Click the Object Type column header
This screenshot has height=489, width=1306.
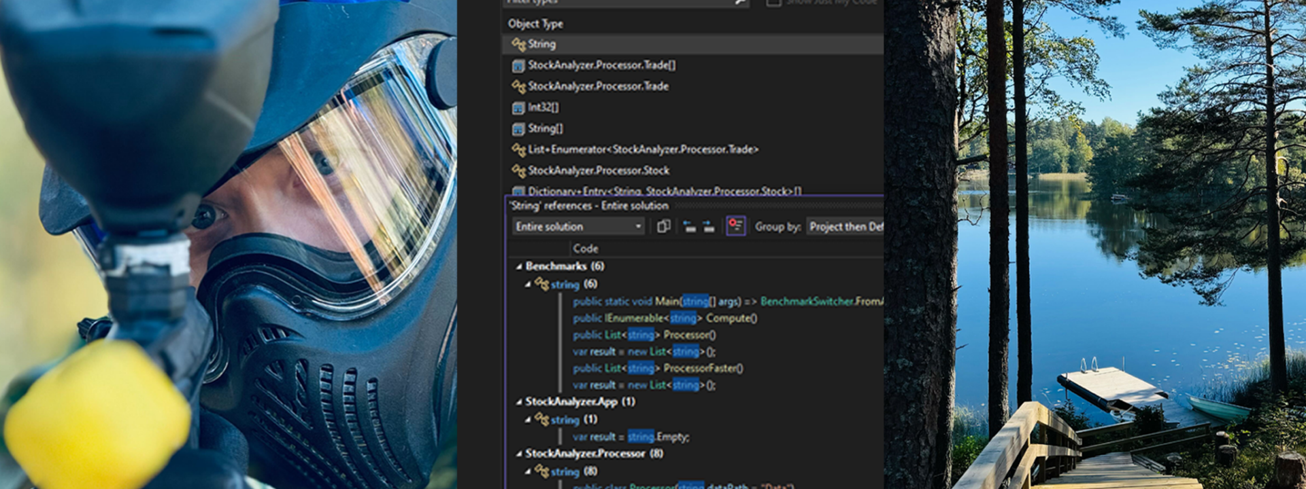coord(535,24)
